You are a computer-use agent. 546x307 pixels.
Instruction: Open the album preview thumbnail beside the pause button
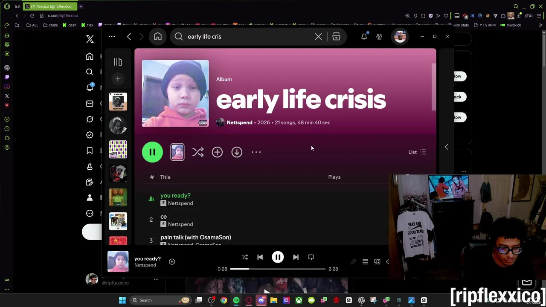[x=177, y=152]
